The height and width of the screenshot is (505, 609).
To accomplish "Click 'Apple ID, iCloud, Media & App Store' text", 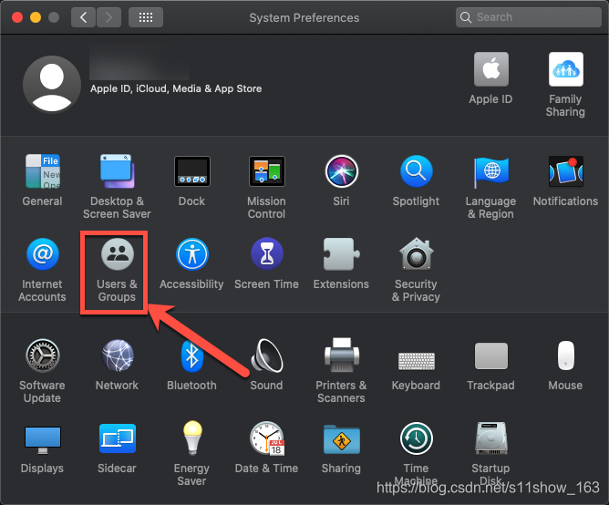I will 176,89.
